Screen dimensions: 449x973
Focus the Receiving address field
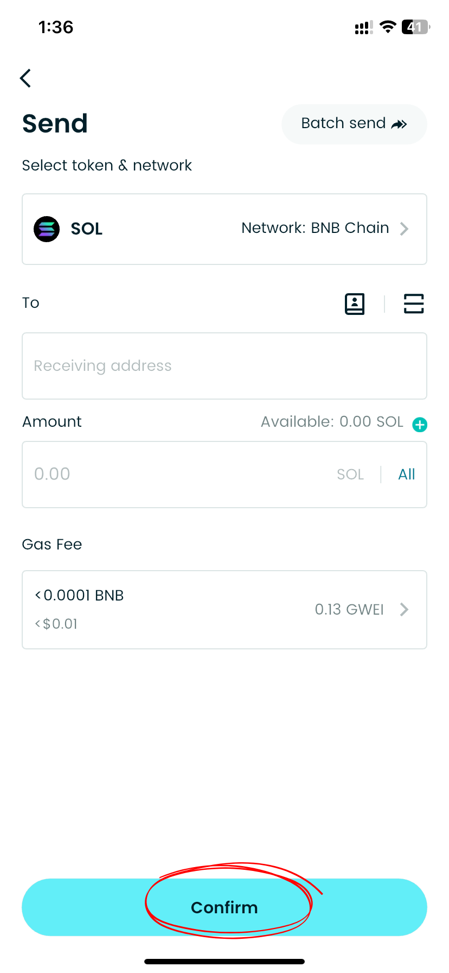tap(224, 366)
